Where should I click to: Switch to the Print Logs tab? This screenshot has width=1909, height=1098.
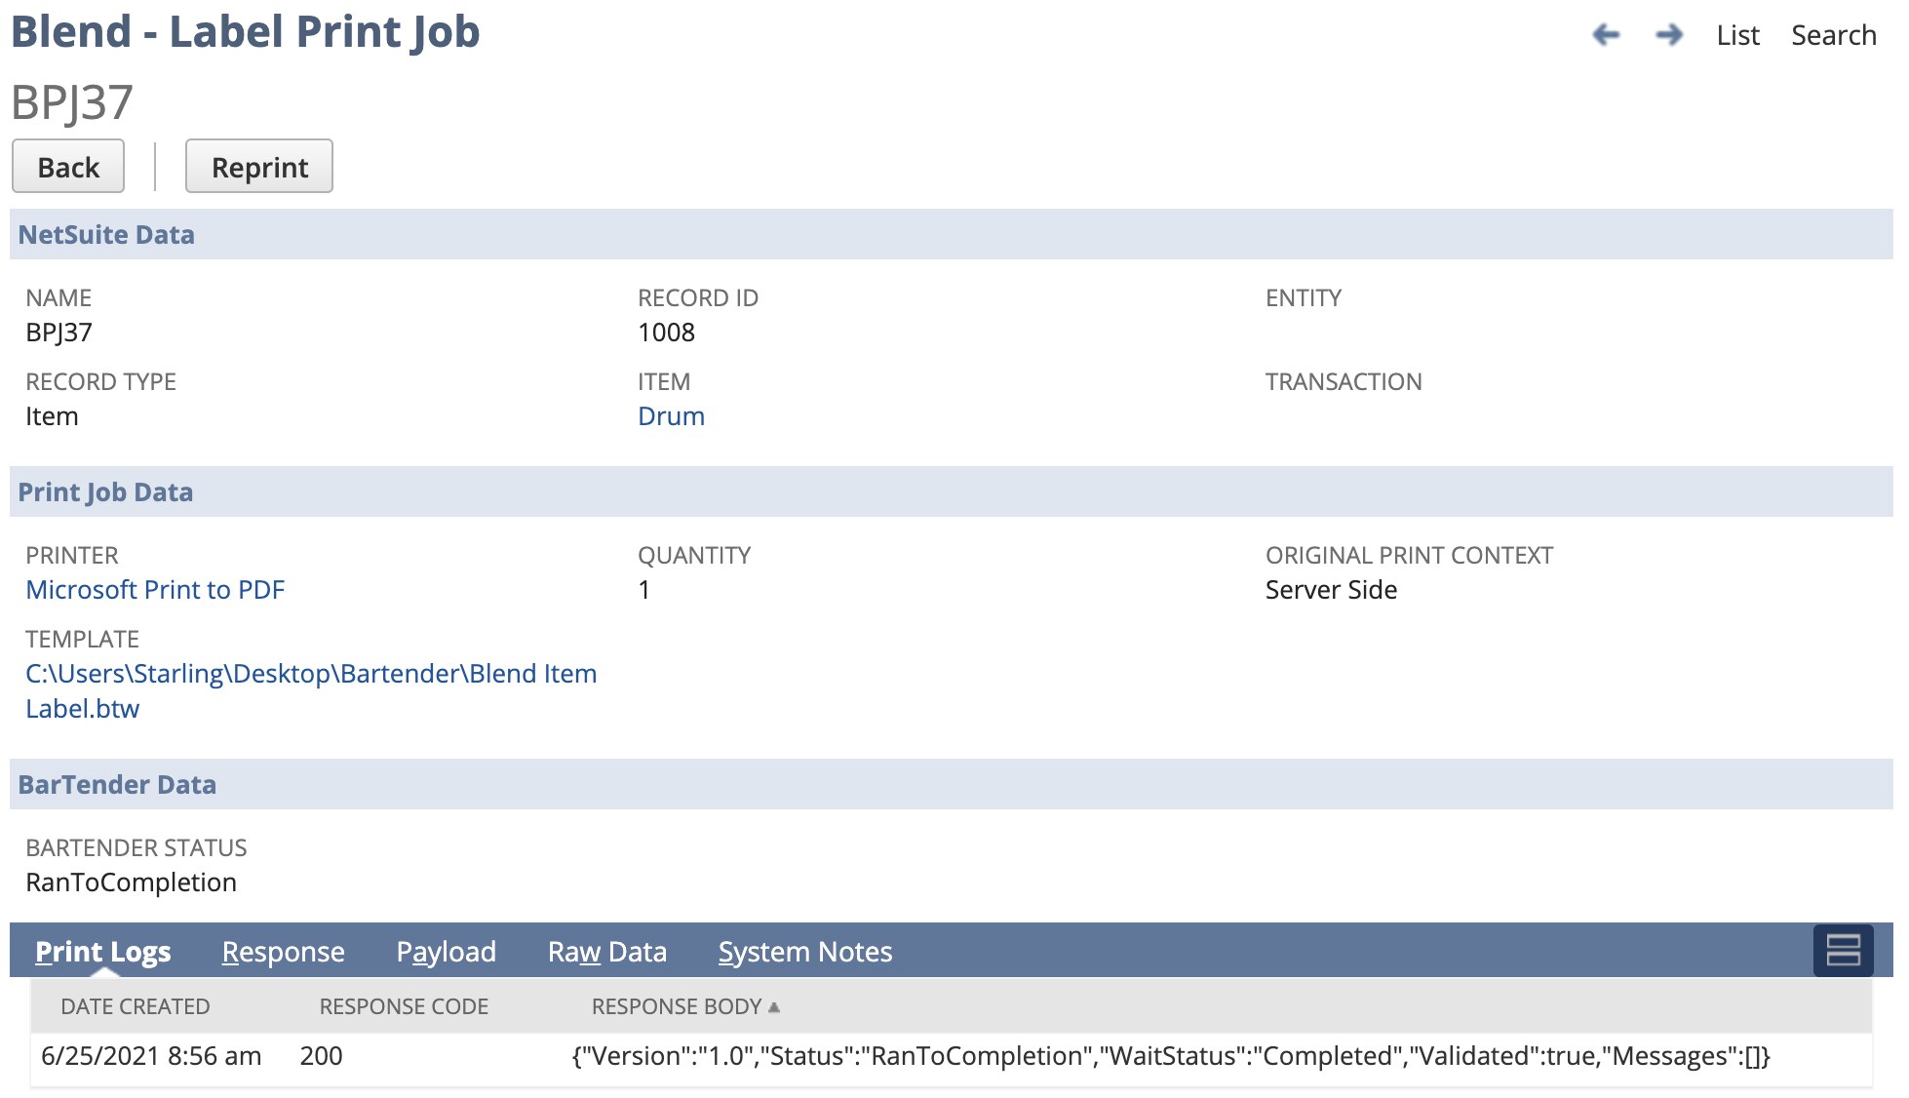coord(102,952)
